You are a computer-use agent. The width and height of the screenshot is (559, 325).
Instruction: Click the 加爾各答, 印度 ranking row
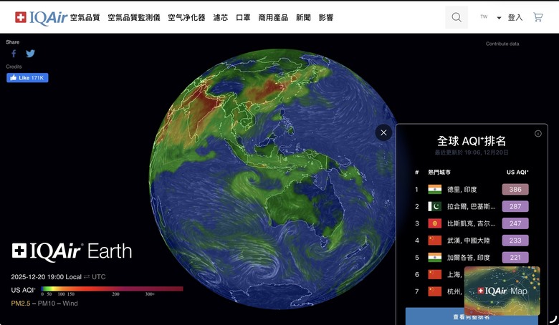472,258
